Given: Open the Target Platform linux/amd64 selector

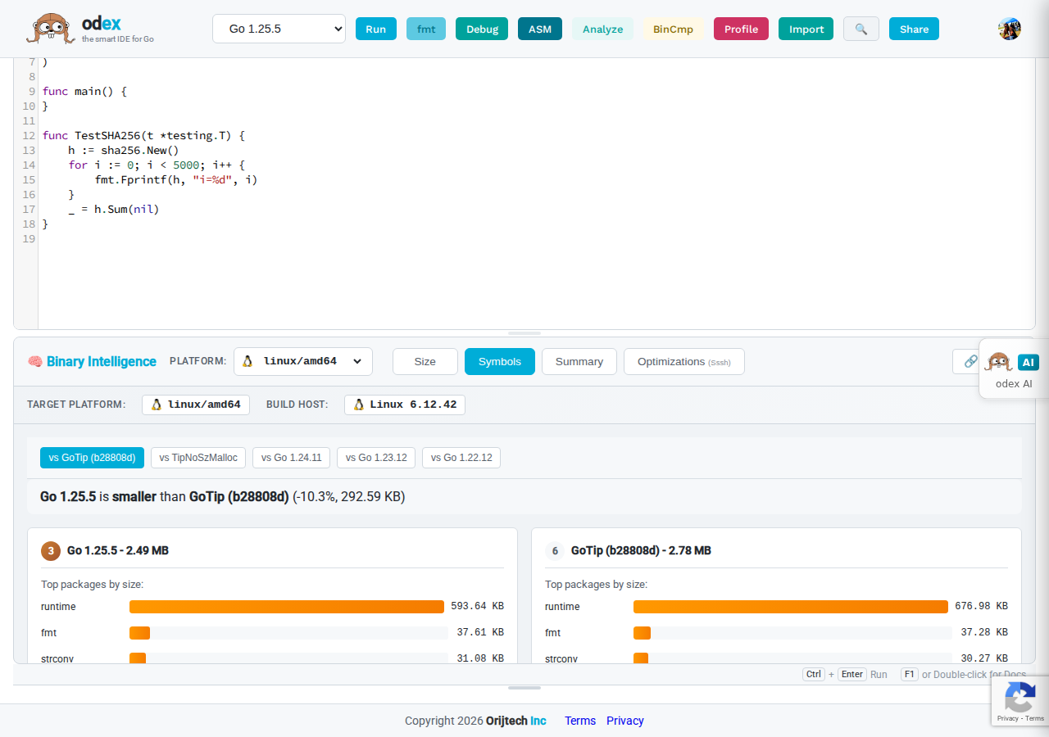Looking at the screenshot, I should [x=195, y=405].
